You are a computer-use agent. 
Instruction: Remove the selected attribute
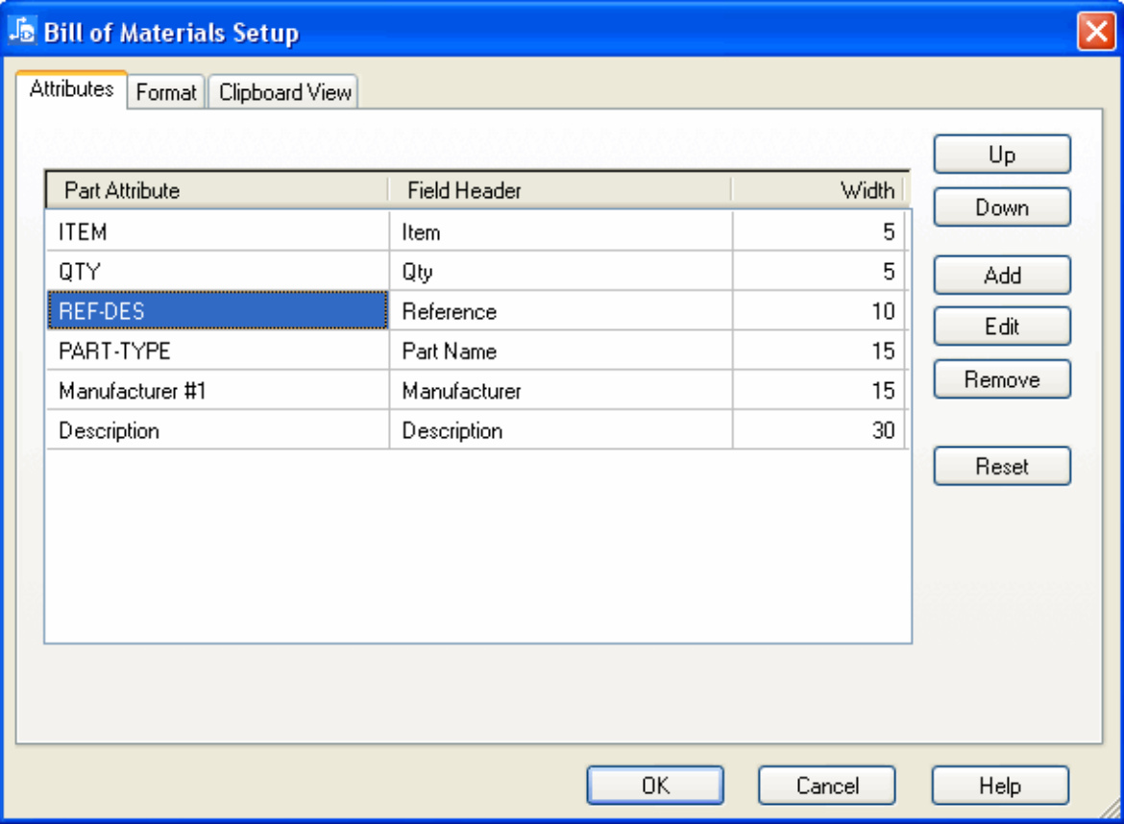pos(1001,379)
